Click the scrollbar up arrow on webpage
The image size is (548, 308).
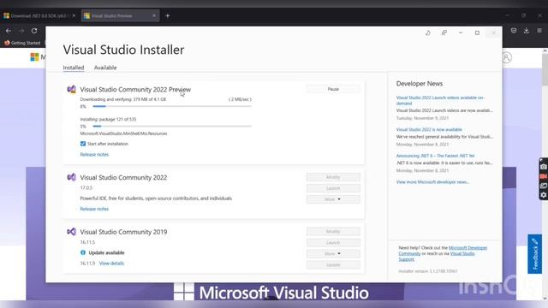545,51
